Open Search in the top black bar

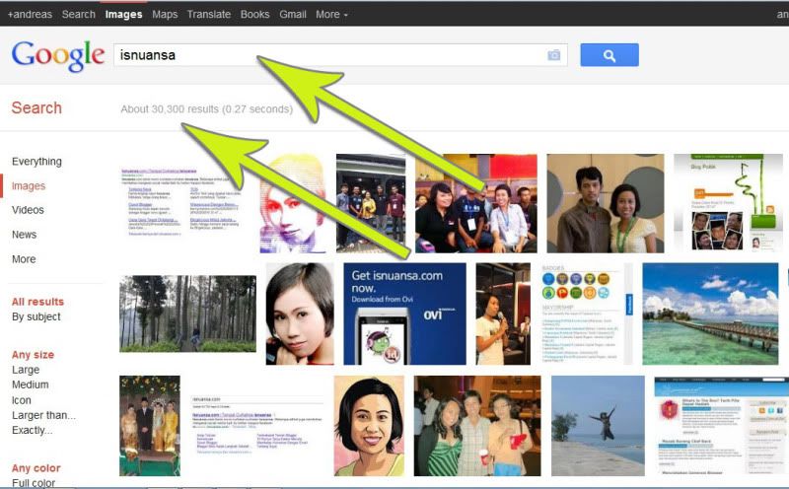79,14
